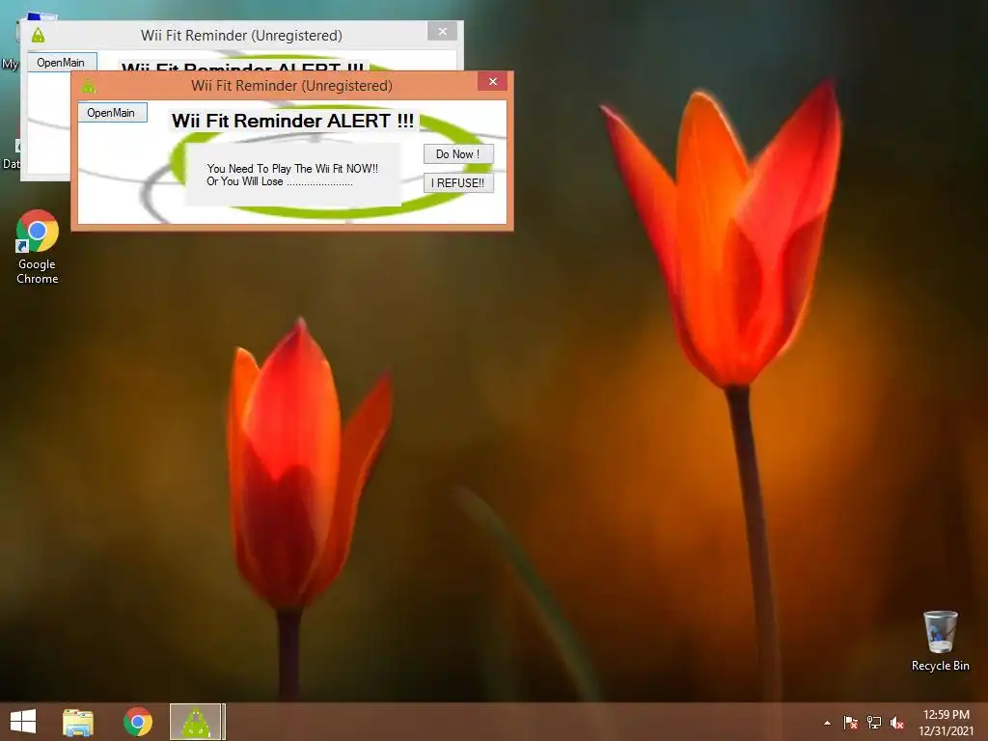The height and width of the screenshot is (741, 988).
Task: Click the app icon in the front window's title bar
Action: [89, 86]
